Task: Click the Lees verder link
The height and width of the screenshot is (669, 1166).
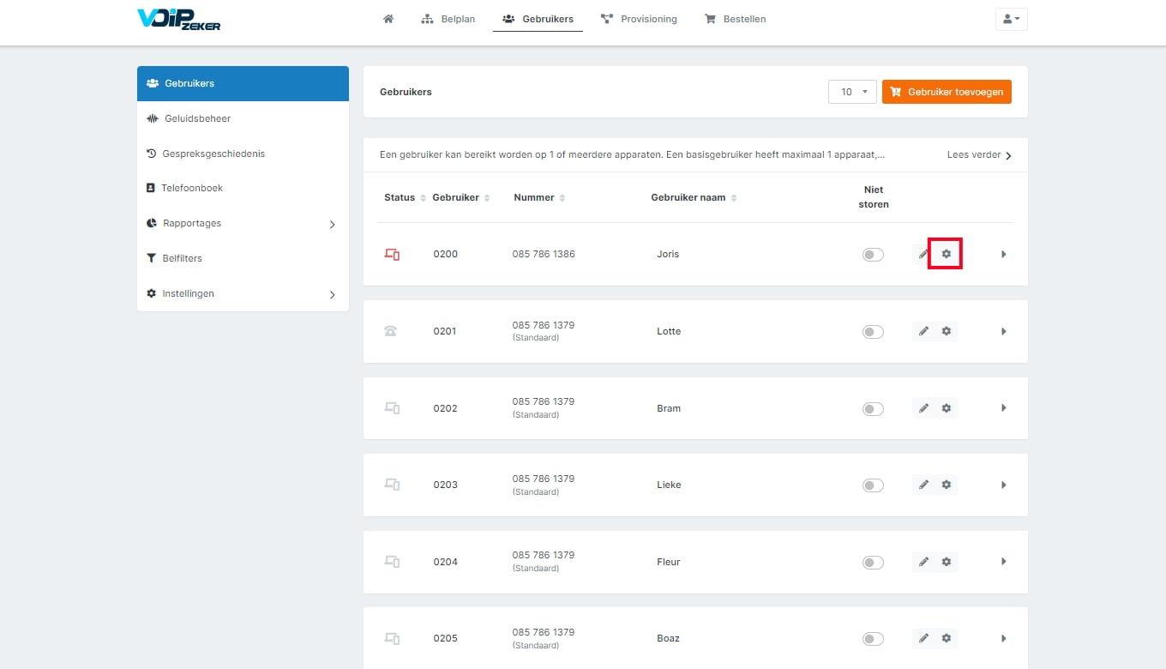Action: coord(979,155)
